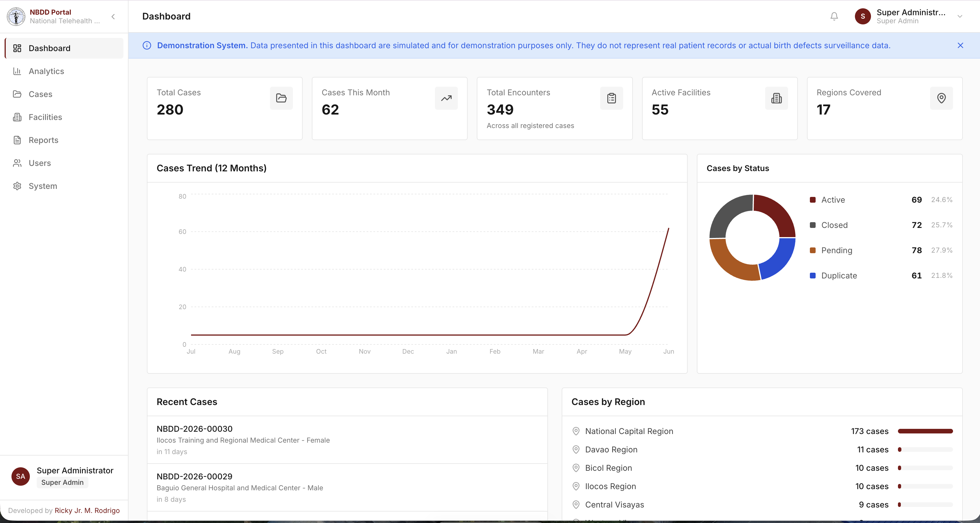980x523 pixels.
Task: Click the clipboard icon on Total Encounters card
Action: click(611, 98)
